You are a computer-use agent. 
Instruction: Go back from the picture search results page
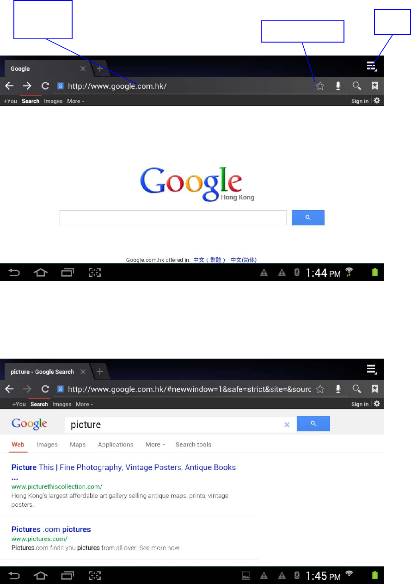(9, 389)
